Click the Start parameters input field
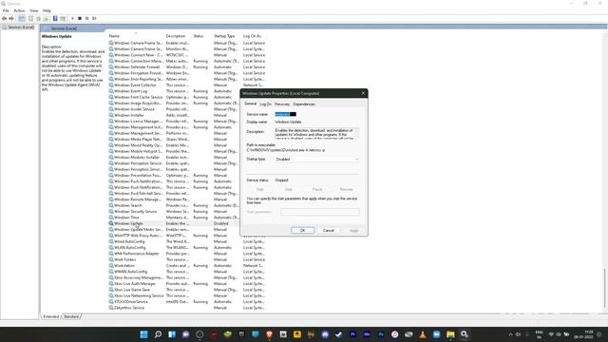 320,212
